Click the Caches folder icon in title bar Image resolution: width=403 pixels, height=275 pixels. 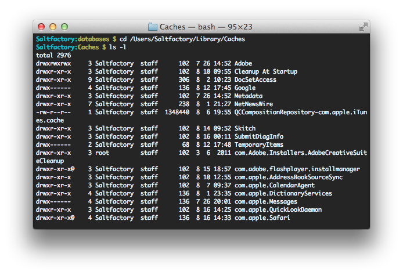pyautogui.click(x=152, y=27)
